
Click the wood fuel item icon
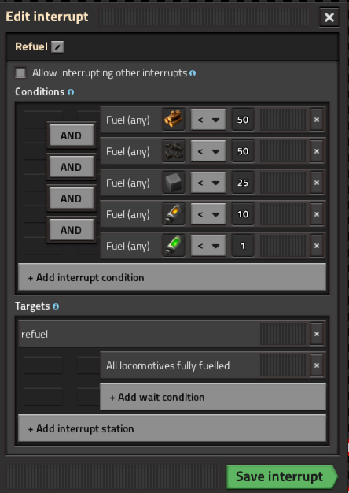point(174,120)
